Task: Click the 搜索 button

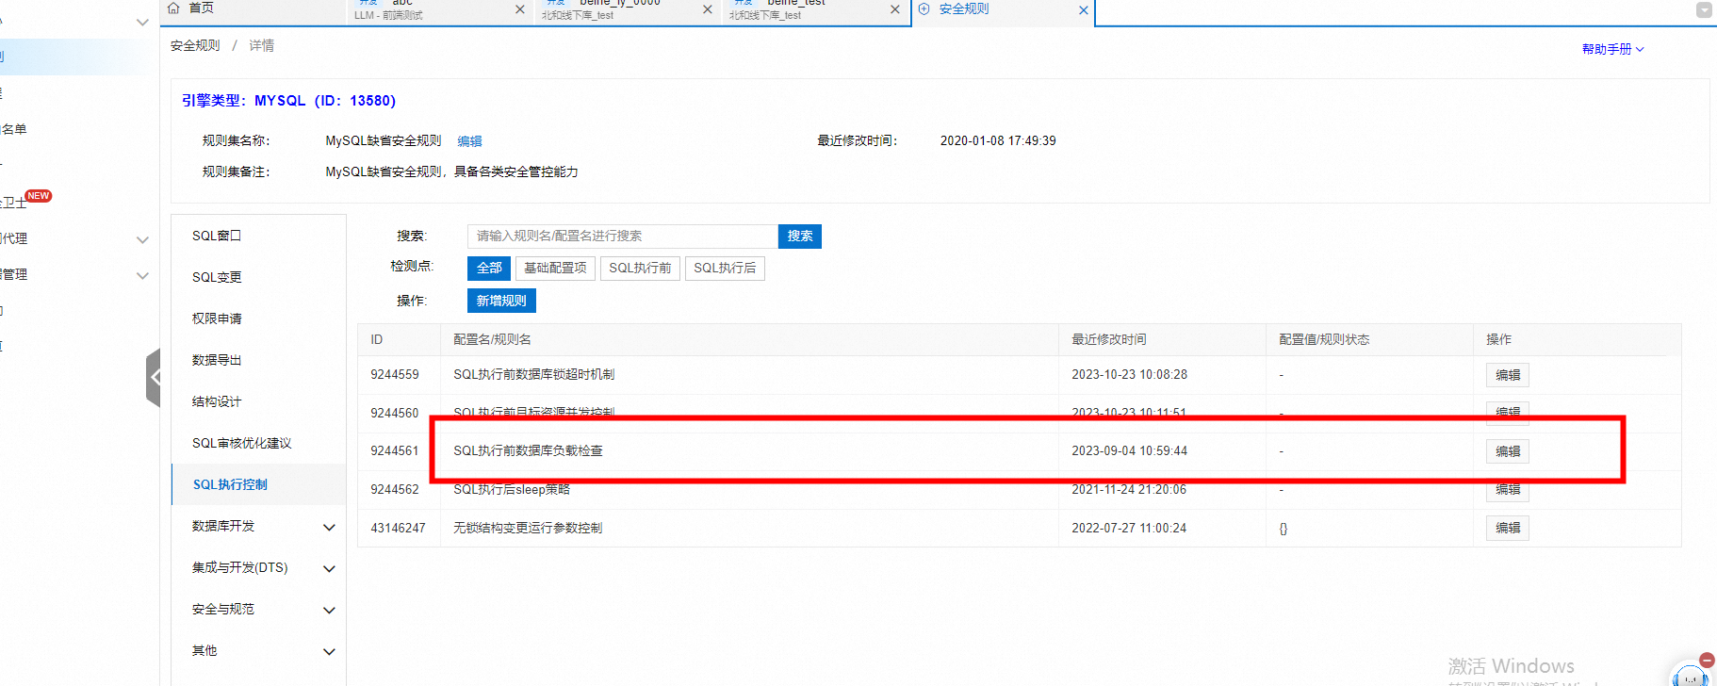Action: pyautogui.click(x=800, y=237)
